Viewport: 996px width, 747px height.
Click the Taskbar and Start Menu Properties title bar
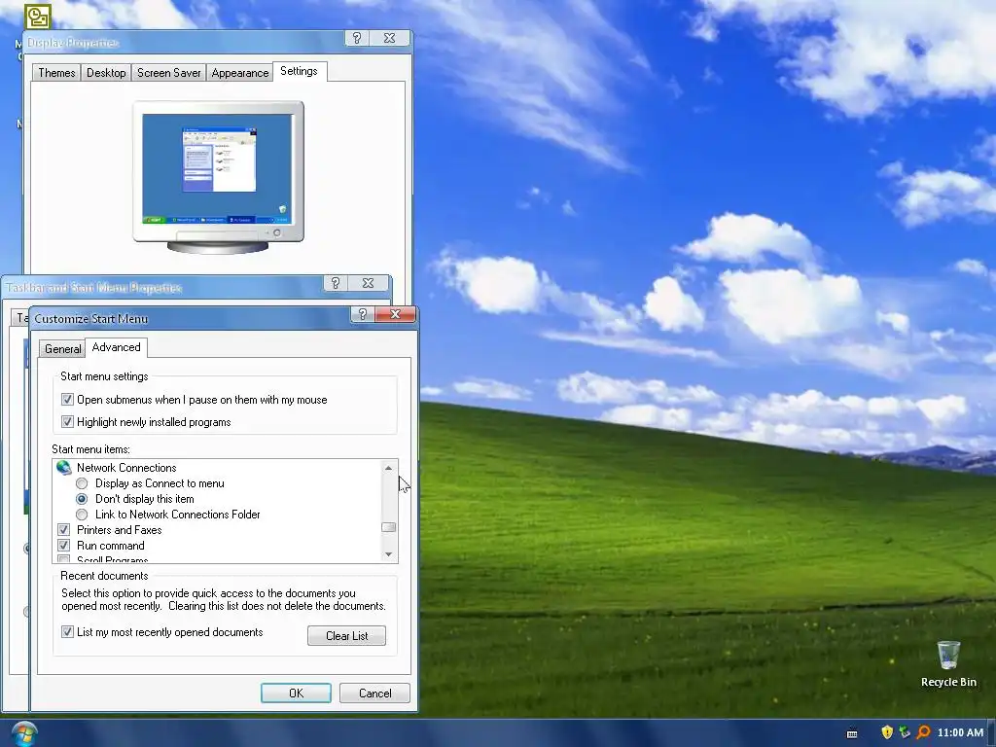point(165,288)
